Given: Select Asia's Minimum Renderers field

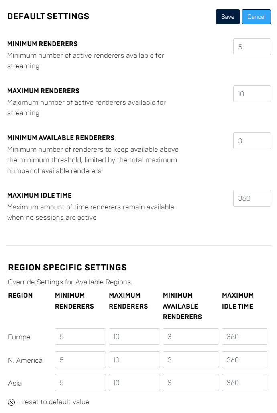Looking at the screenshot, I should click(x=80, y=382).
